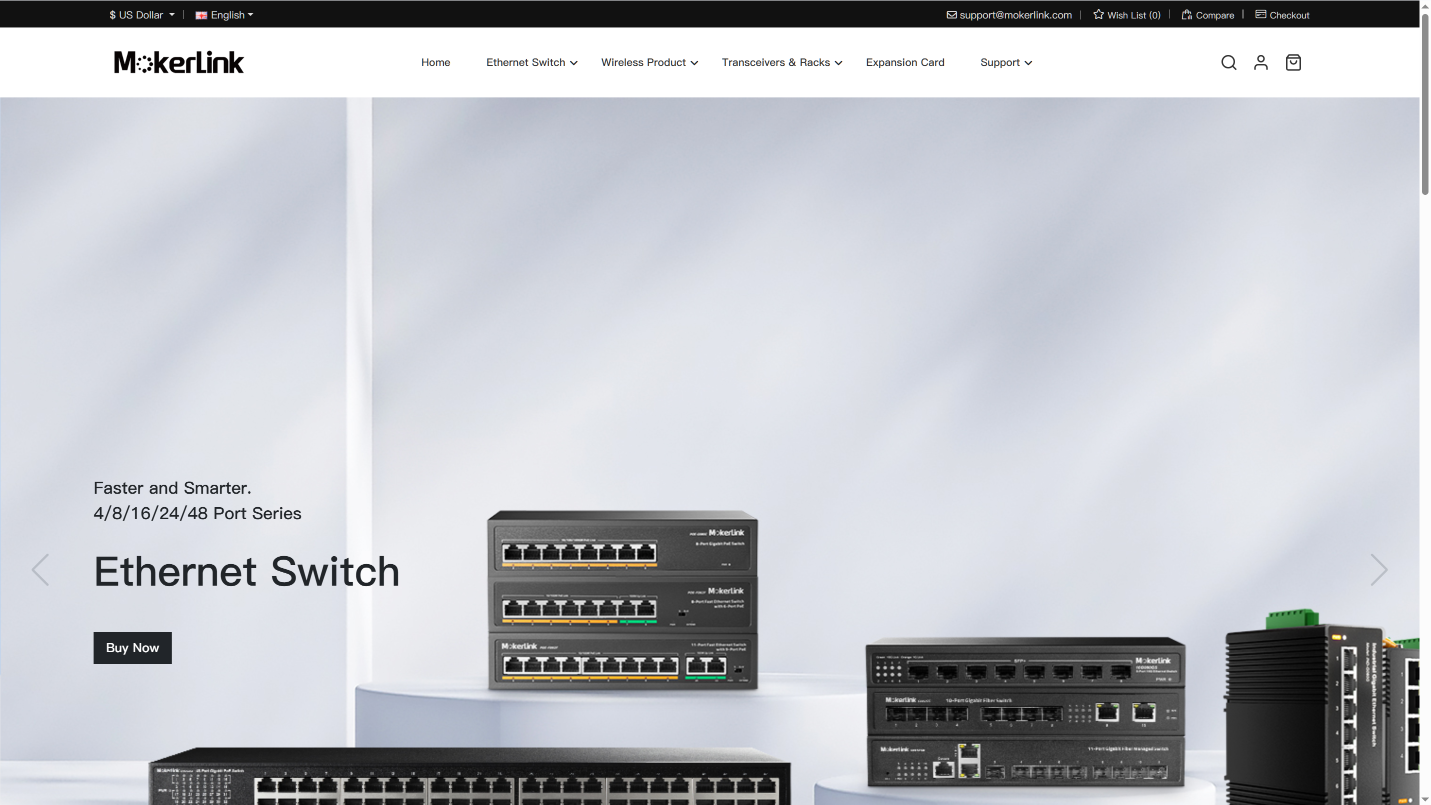Click the page vertical scrollbar thumb
This screenshot has height=805, width=1431.
click(x=1425, y=105)
